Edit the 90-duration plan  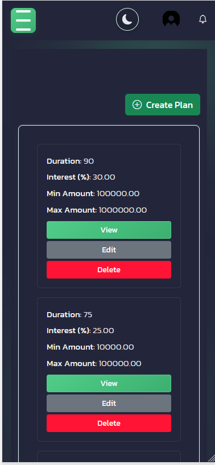[109, 250]
